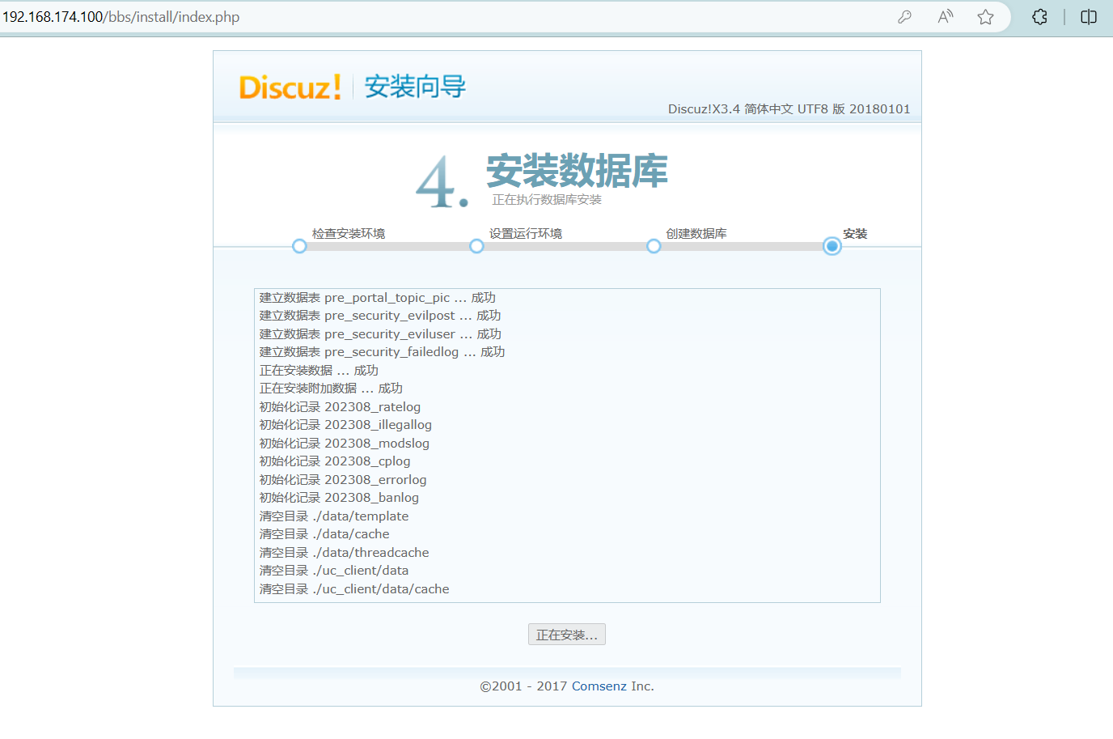
Task: Click the password key icon in address bar
Action: coord(904,17)
